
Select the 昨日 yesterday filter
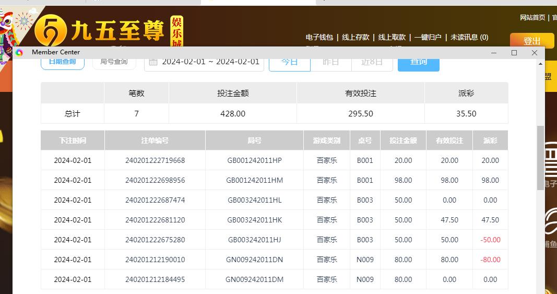coord(330,62)
